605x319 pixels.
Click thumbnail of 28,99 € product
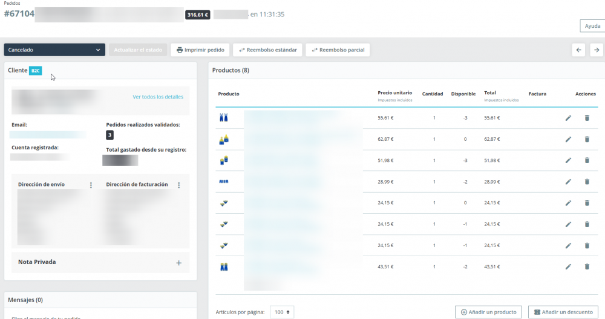[x=224, y=181]
